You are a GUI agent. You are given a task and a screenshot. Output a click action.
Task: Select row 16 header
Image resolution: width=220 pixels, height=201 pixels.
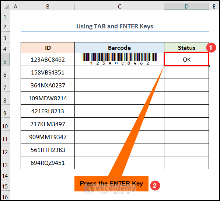pyautogui.click(x=5, y=195)
